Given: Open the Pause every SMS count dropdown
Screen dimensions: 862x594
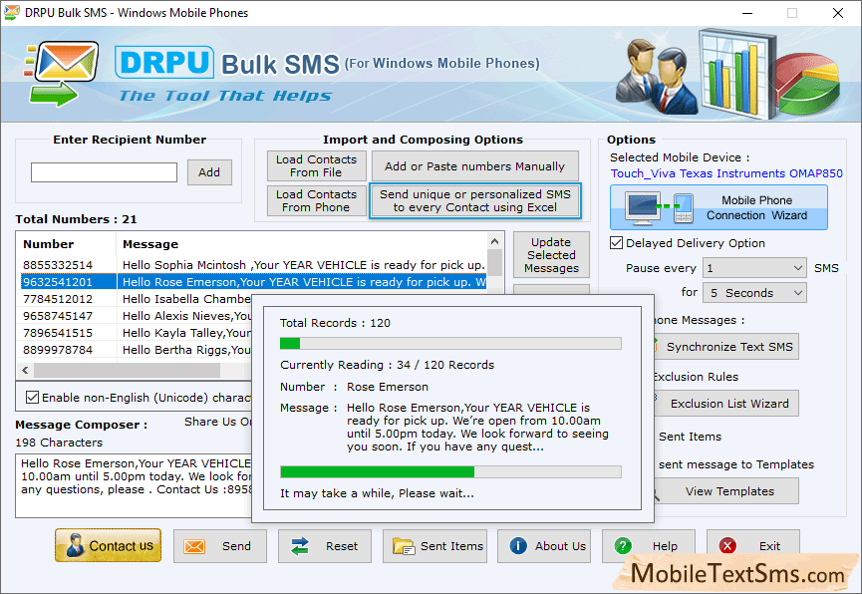Looking at the screenshot, I should pyautogui.click(x=754, y=268).
